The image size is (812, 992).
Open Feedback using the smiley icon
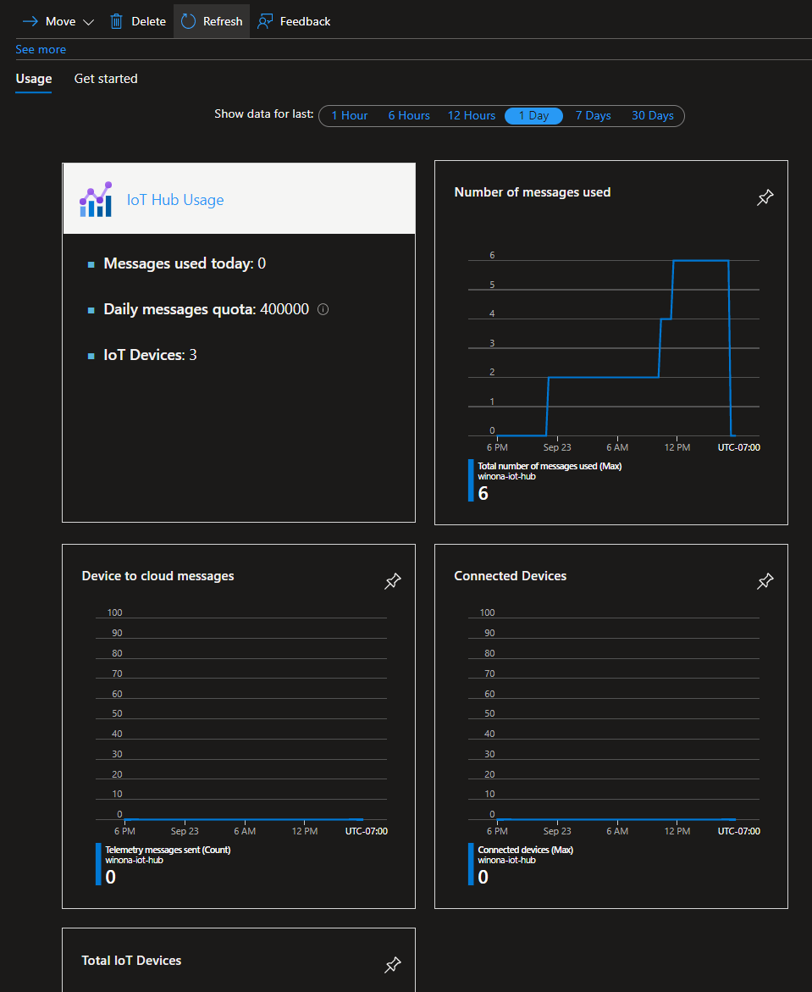(262, 21)
